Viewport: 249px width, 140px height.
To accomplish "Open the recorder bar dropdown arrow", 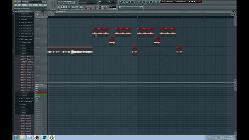I will point(189,2).
